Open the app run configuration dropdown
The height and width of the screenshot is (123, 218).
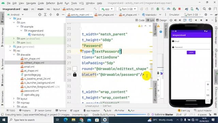107,9
